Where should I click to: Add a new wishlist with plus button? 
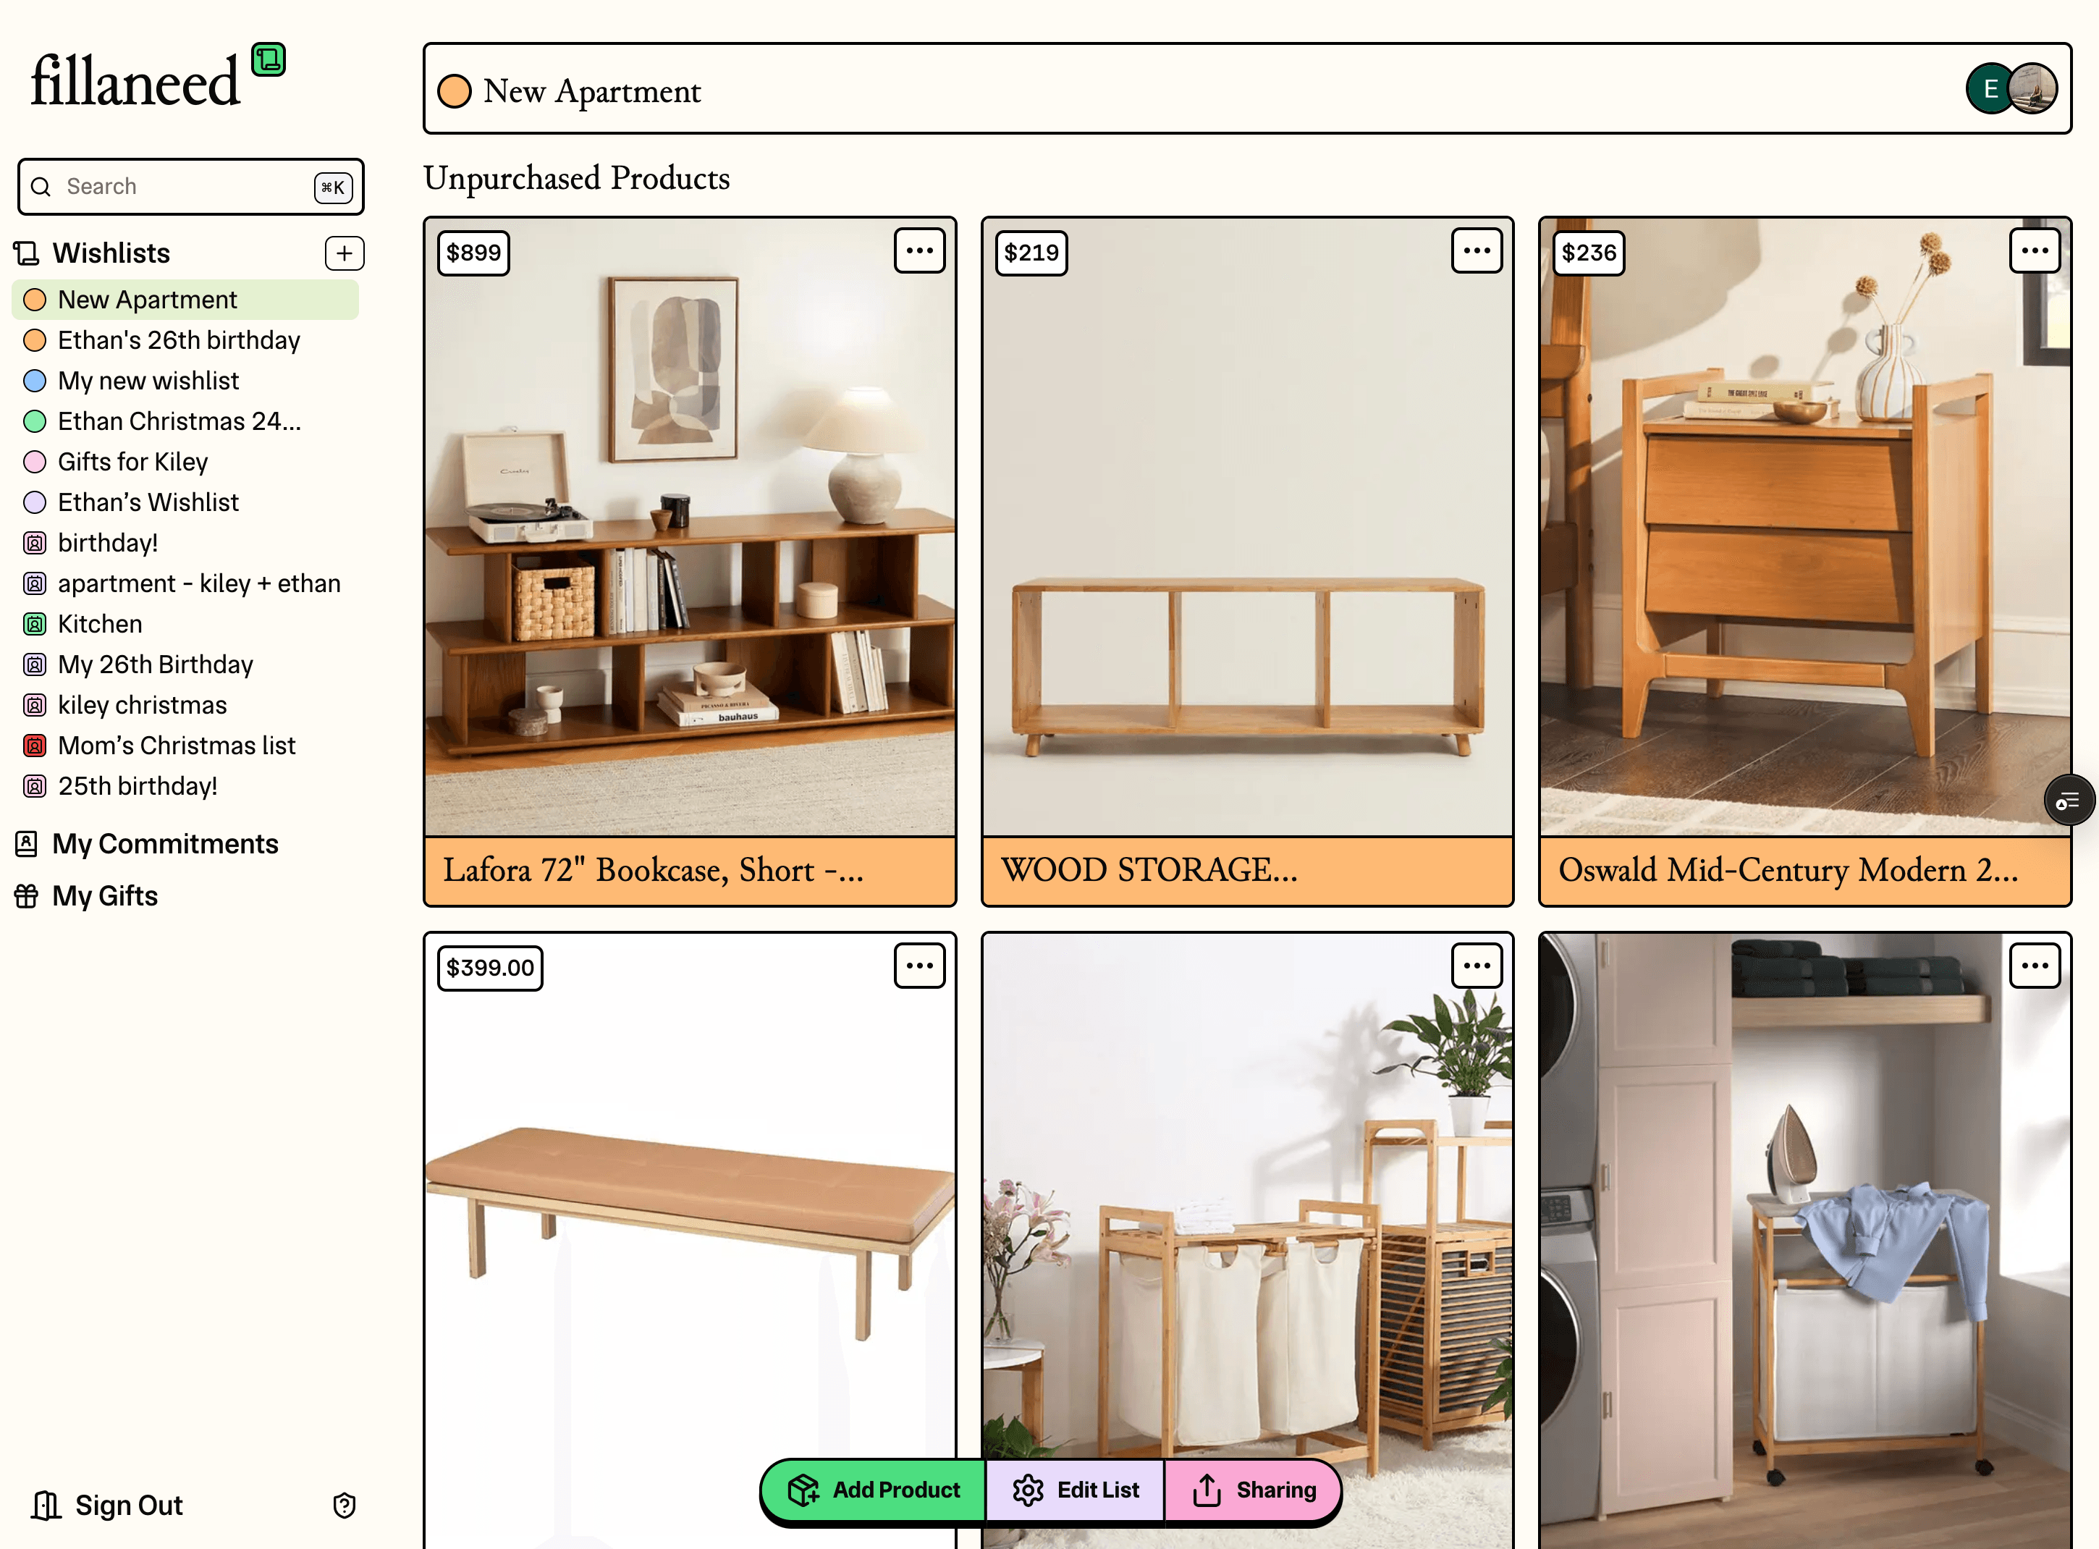pyautogui.click(x=344, y=253)
